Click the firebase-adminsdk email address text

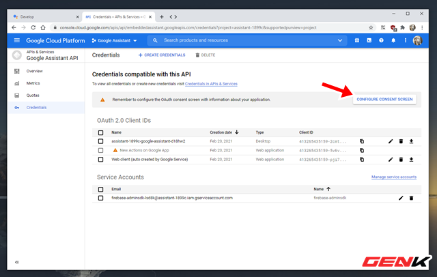[172, 198]
